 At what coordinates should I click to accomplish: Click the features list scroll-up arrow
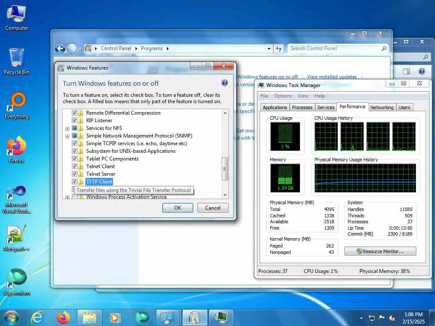(x=225, y=113)
